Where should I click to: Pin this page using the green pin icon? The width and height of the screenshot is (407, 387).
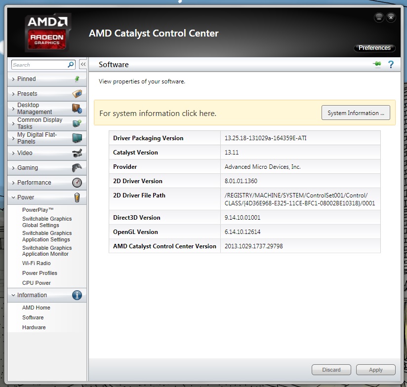(377, 64)
